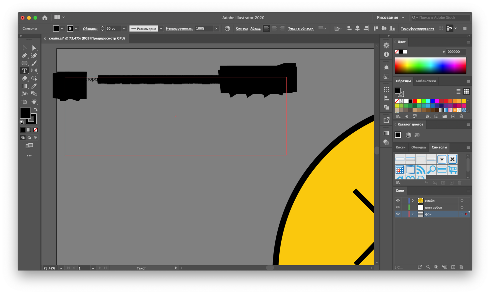The height and width of the screenshot is (294, 490).
Task: Select the Paintbrush tool
Action: 34,63
